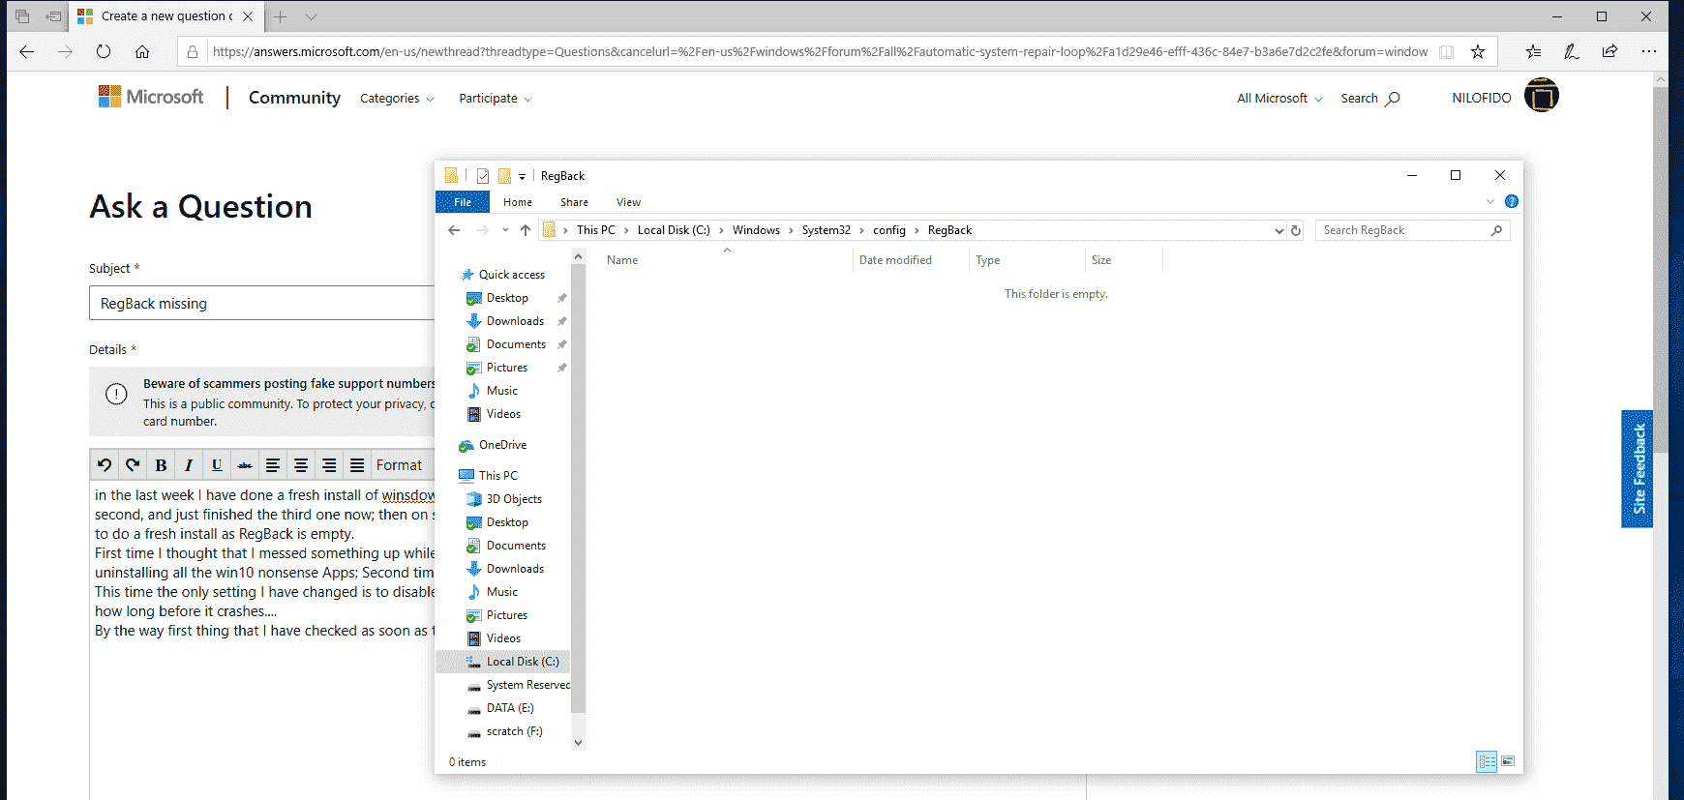Open the Site Feedback side tab
The image size is (1684, 800).
[1638, 469]
